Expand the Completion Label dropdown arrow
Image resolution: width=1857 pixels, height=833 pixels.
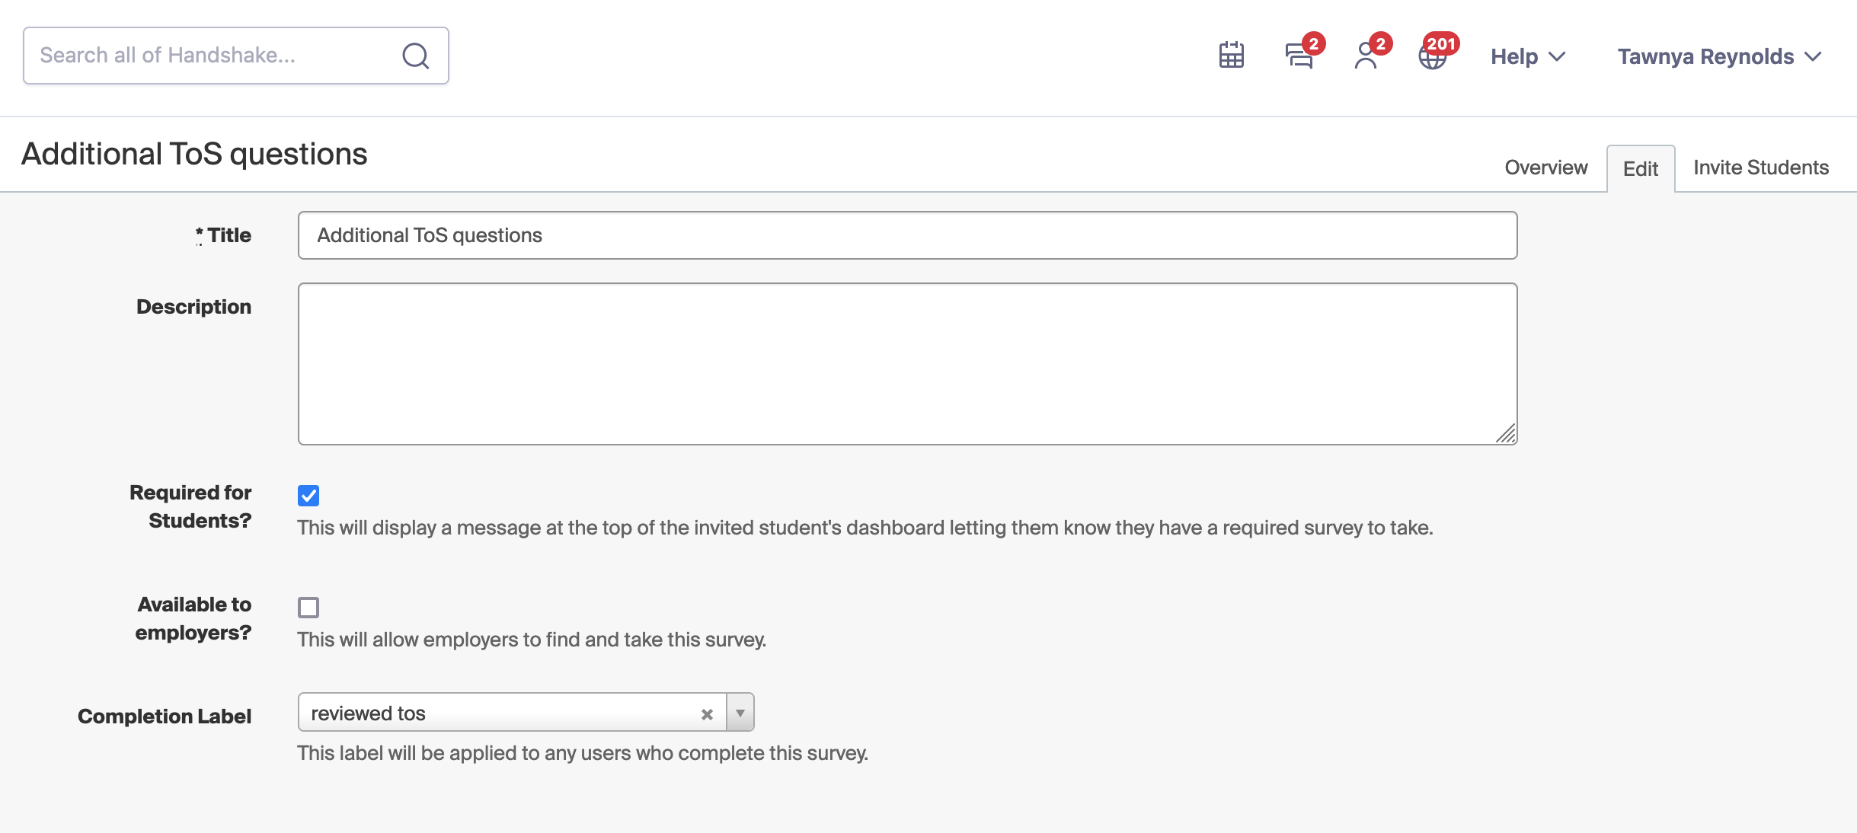(740, 713)
